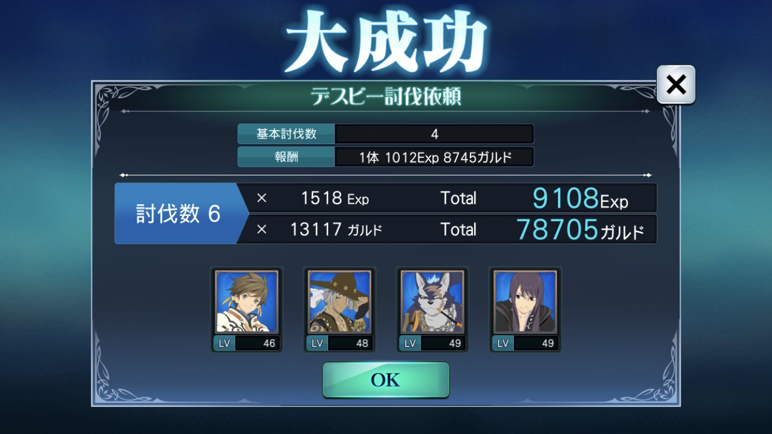
Task: Click the wolf character's LV 49 badge
Action: (x=432, y=343)
